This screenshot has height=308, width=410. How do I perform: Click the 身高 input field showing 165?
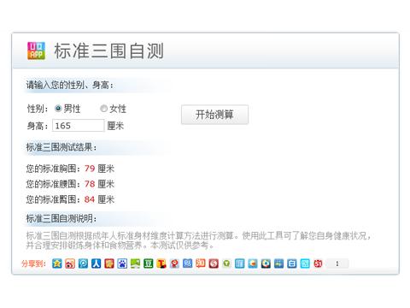(x=79, y=126)
